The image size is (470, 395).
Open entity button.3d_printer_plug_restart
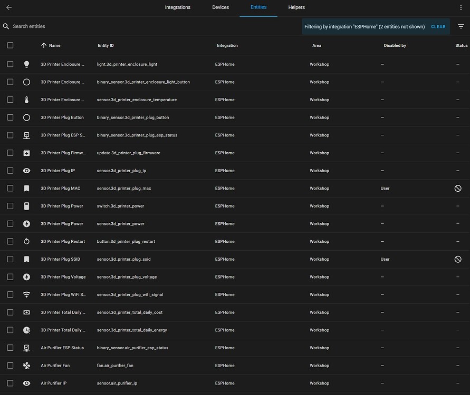[x=126, y=242]
